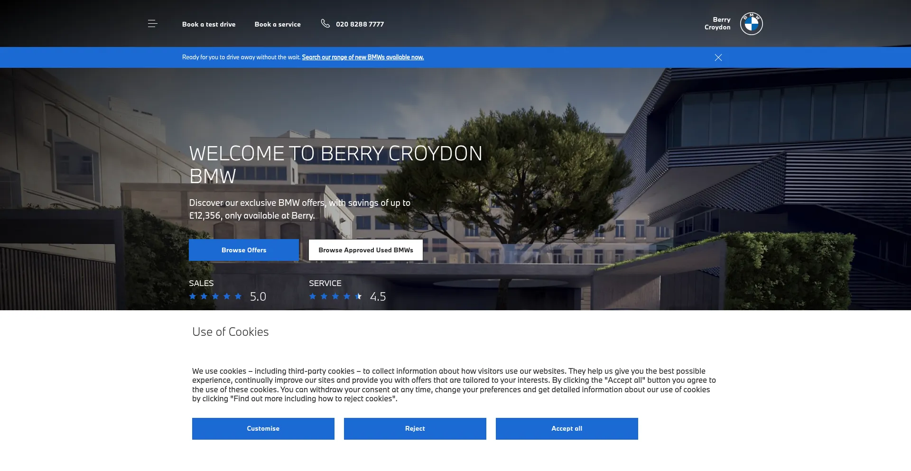
Task: Click the BMW roundel logo
Action: tap(751, 24)
